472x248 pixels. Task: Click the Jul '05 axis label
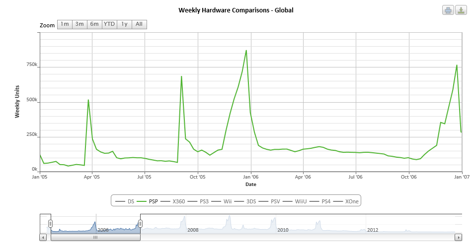[144, 177]
